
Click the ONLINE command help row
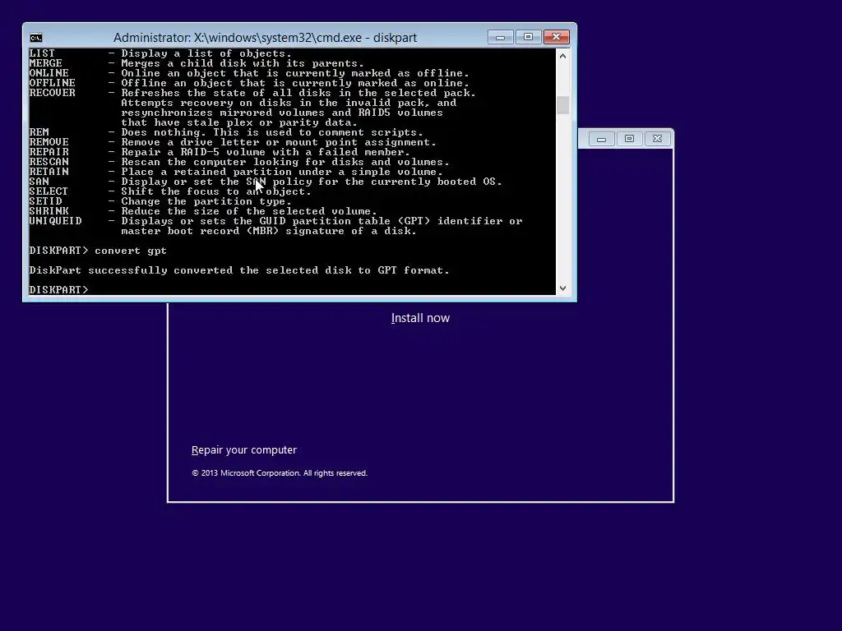coord(249,73)
